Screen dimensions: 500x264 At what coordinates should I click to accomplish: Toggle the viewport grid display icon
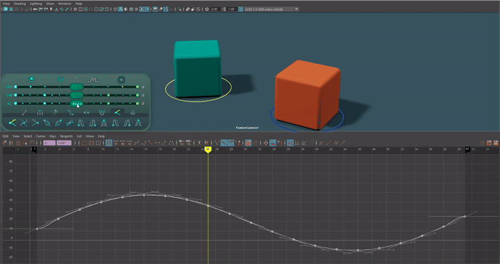pyautogui.click(x=75, y=9)
